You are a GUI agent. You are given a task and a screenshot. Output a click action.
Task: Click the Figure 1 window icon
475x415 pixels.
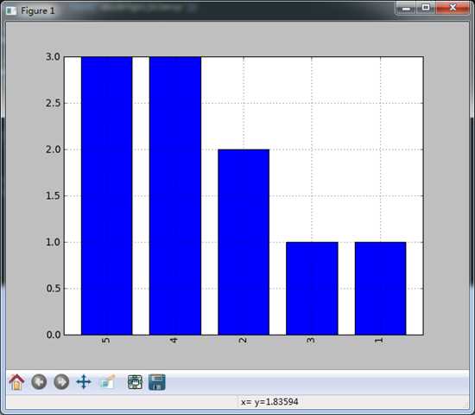pos(11,11)
